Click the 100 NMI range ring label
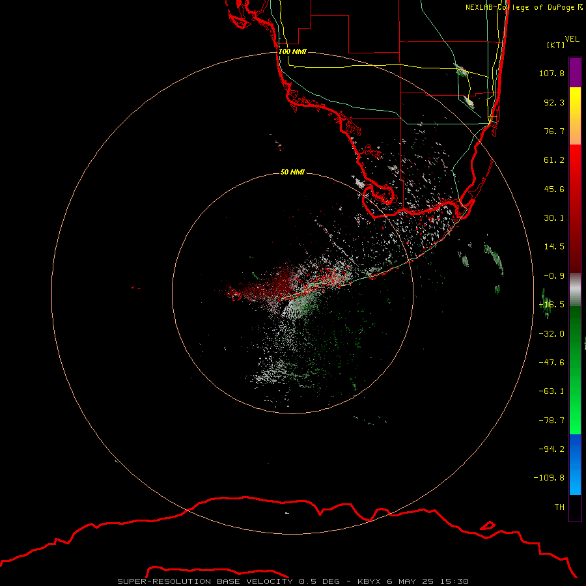586x586 pixels. (x=292, y=51)
